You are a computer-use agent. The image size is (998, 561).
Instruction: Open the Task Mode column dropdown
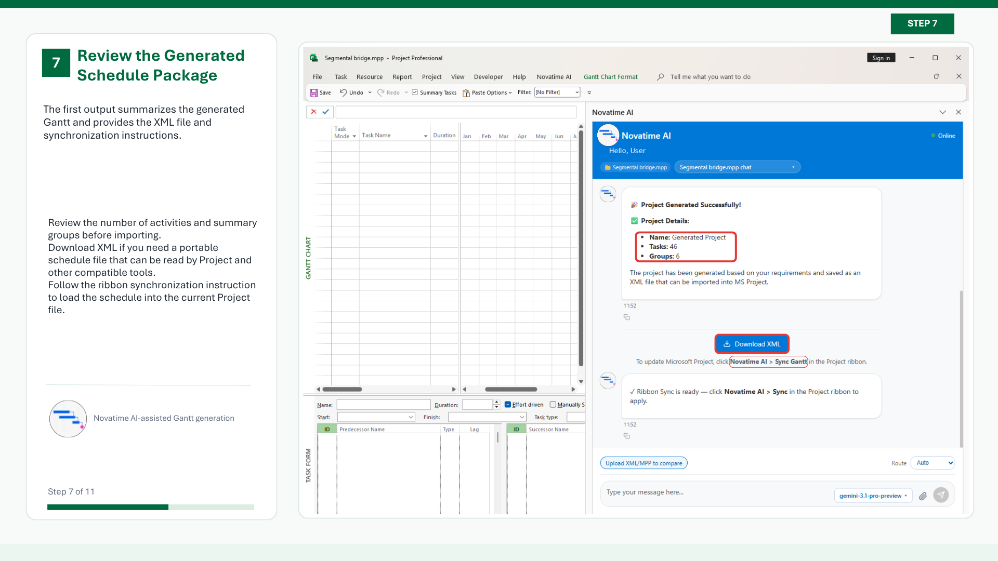click(x=354, y=137)
